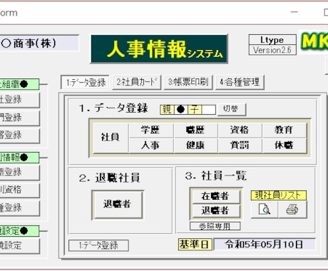Viewport: 328px width, 271px height.
Task: Click the Version2.6 label
Action: pos(272,50)
